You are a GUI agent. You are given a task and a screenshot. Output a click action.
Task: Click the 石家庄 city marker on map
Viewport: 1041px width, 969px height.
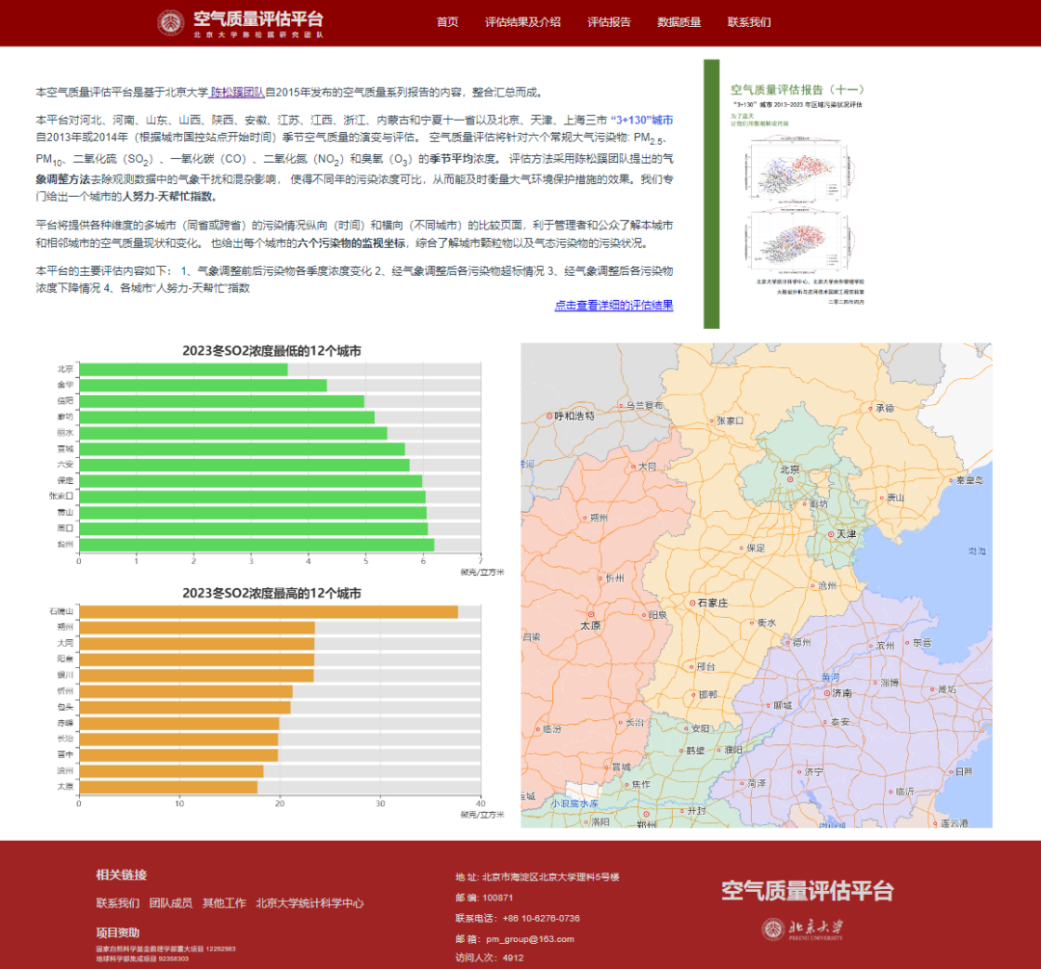point(692,602)
